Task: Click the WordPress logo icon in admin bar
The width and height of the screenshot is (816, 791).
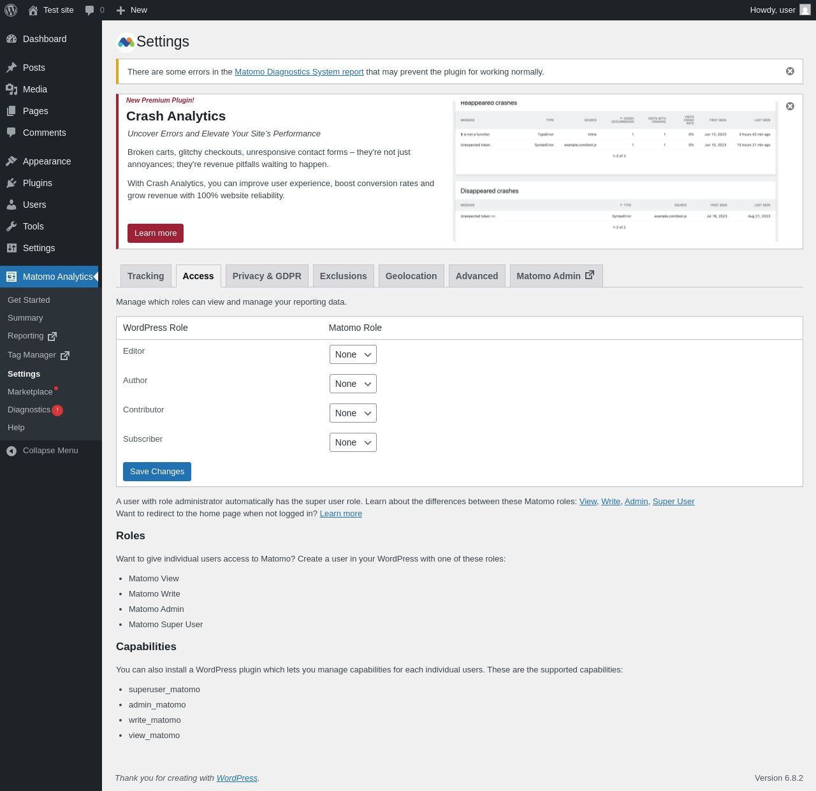Action: click(x=11, y=10)
